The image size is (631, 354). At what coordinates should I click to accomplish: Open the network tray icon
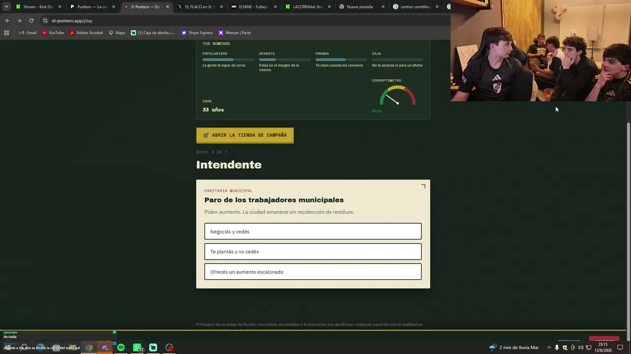(589, 348)
